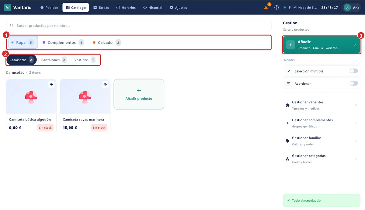Screen dimensions: 365x210
Task: Switch to the Tareas tab
Action: point(101,8)
